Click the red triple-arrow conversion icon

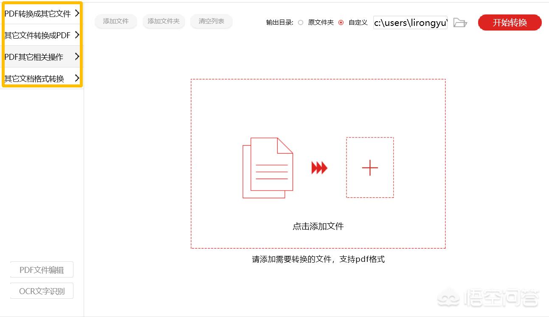[320, 168]
